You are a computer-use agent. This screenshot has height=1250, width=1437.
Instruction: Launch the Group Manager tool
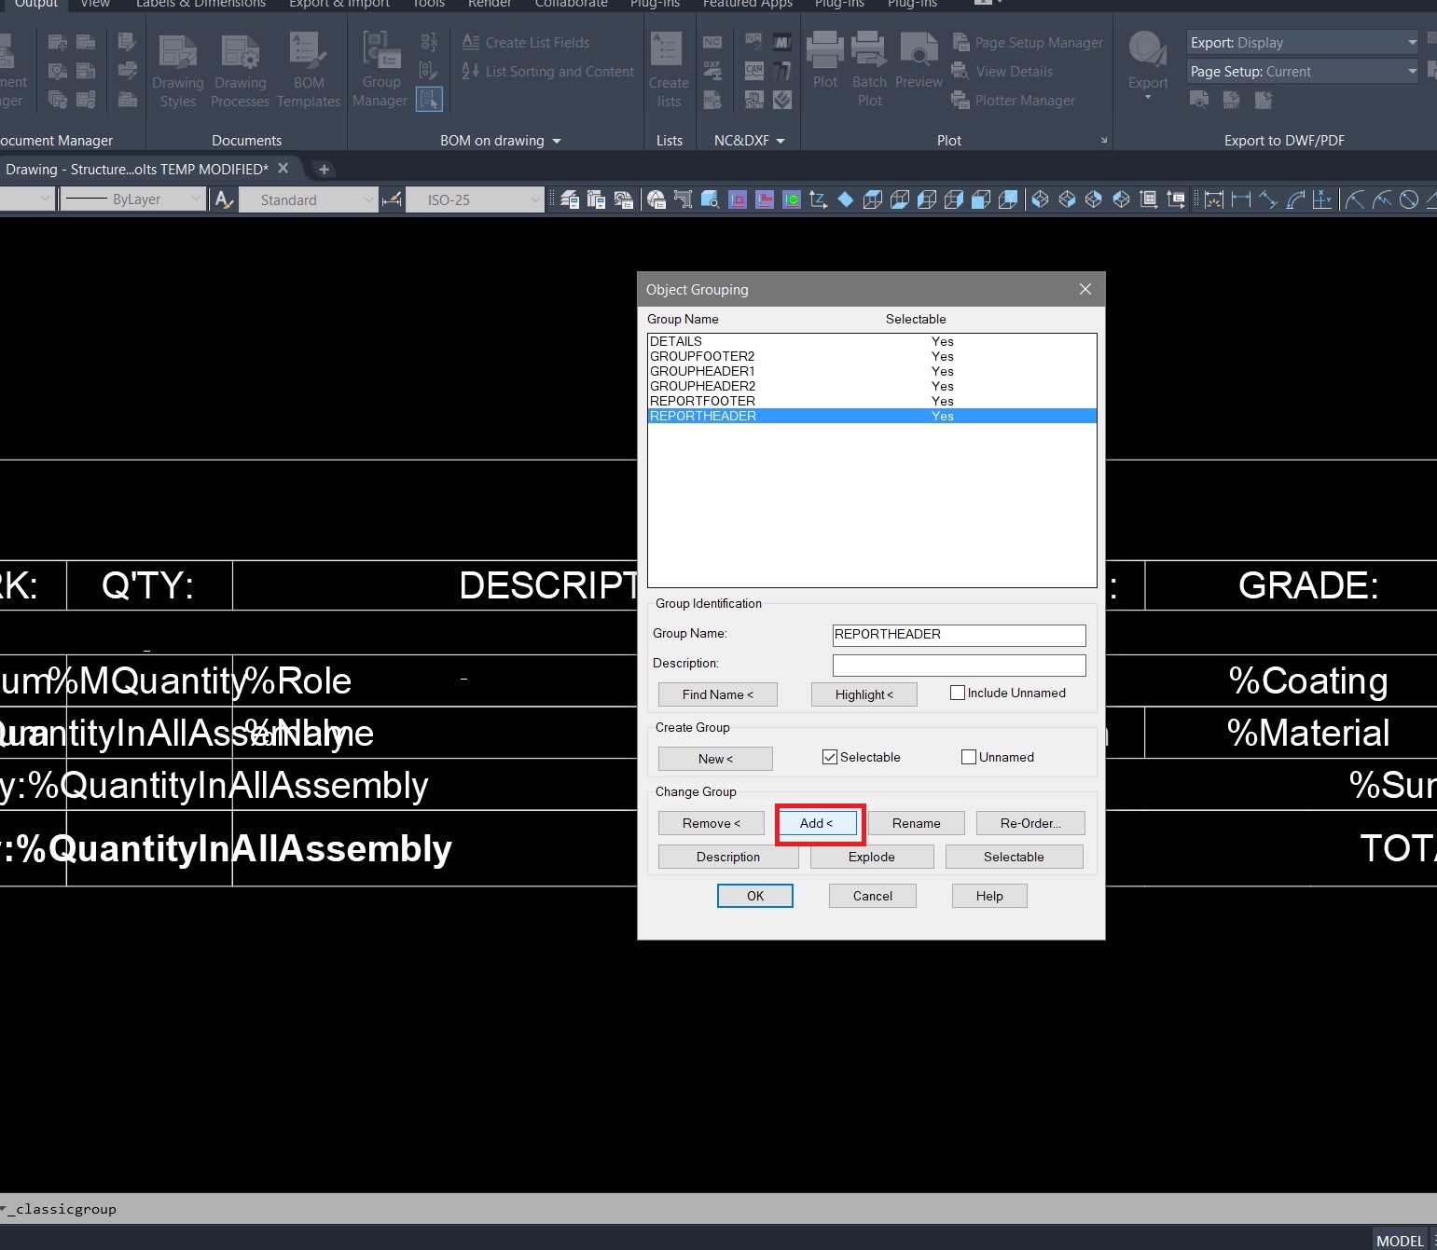380,70
